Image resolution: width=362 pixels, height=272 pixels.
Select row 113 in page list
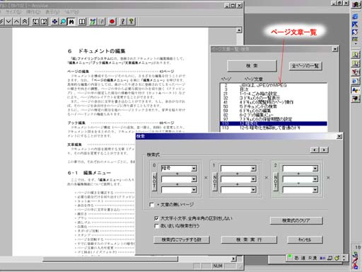pos(274,127)
